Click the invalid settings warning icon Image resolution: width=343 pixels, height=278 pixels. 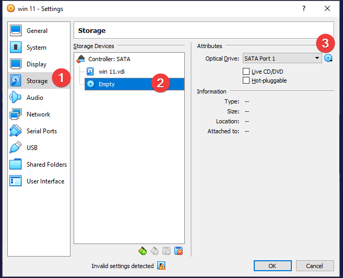pyautogui.click(x=161, y=266)
